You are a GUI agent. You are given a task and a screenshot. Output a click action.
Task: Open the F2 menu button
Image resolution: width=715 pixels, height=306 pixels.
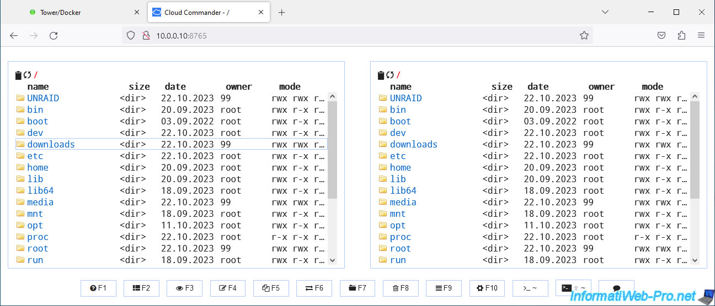point(142,288)
